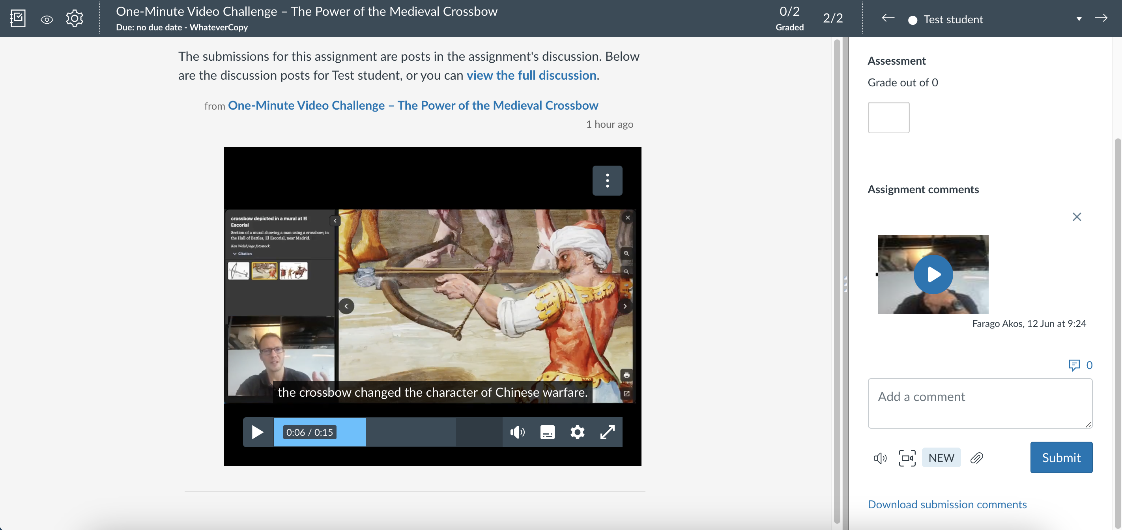Record an audio comment with the speaker icon
The image size is (1122, 530).
(x=880, y=458)
